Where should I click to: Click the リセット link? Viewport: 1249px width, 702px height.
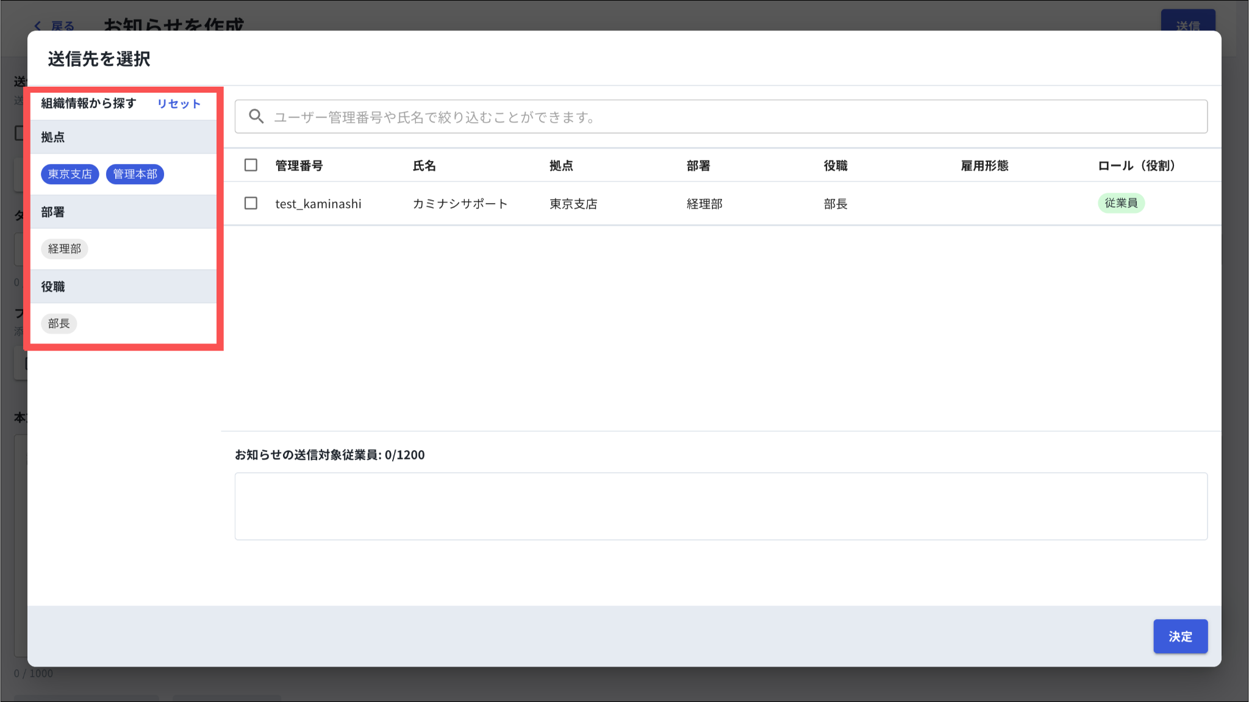coord(179,104)
